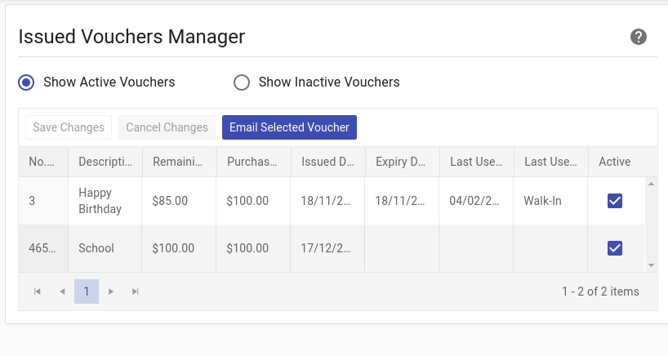Uncheck Active for Happy Birthday voucher
The image size is (668, 356).
pos(615,201)
